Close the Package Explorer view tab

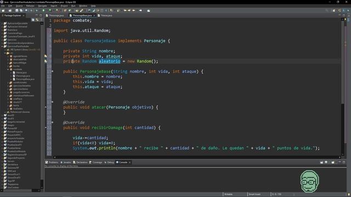[x=24, y=15]
